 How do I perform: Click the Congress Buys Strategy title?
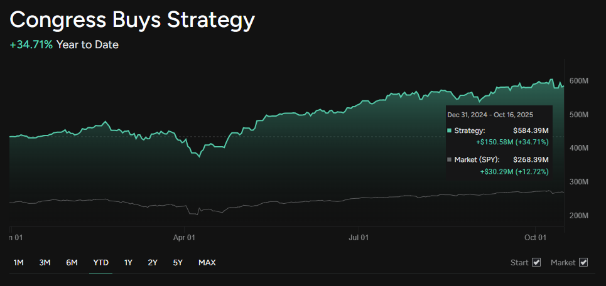[133, 20]
